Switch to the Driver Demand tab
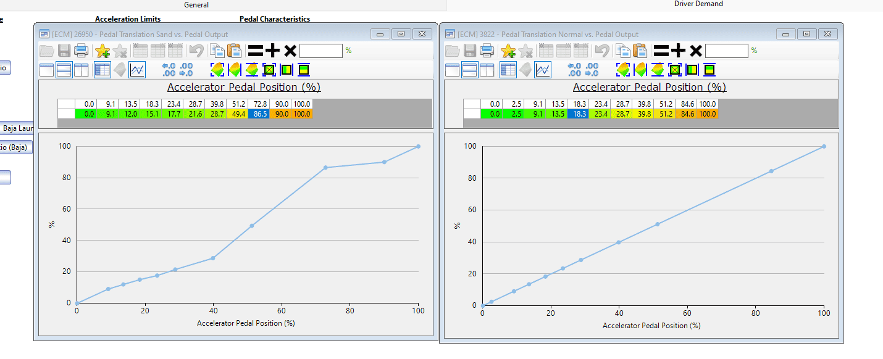883x359 pixels. 698,4
